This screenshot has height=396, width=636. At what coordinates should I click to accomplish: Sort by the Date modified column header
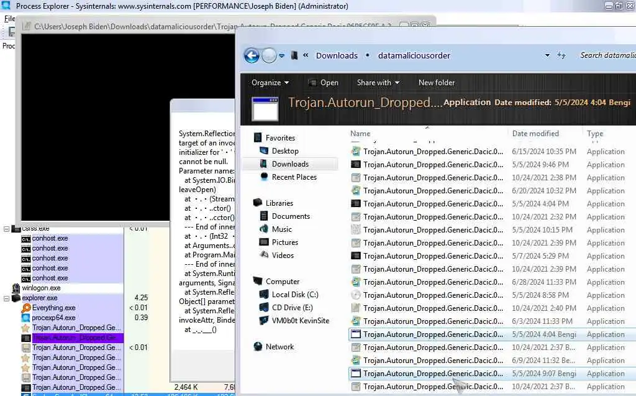[x=535, y=134]
